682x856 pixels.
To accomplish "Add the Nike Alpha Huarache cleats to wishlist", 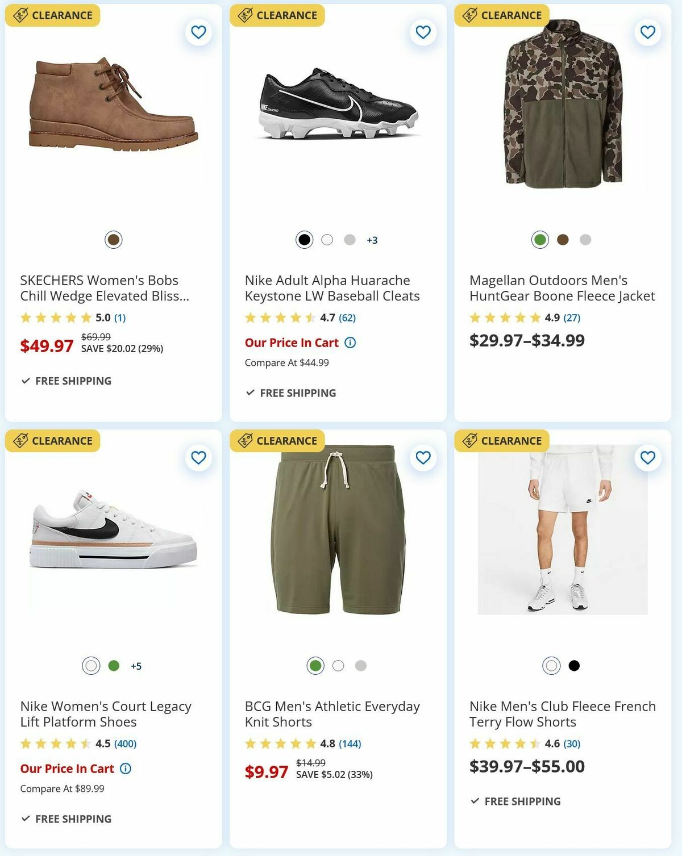I will tap(422, 32).
